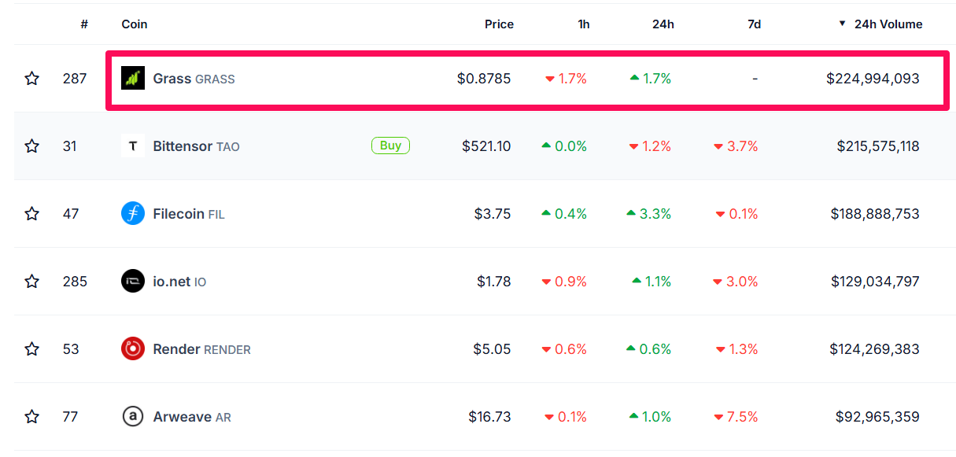
Task: Click the Bittensor TAO logo
Action: (132, 146)
